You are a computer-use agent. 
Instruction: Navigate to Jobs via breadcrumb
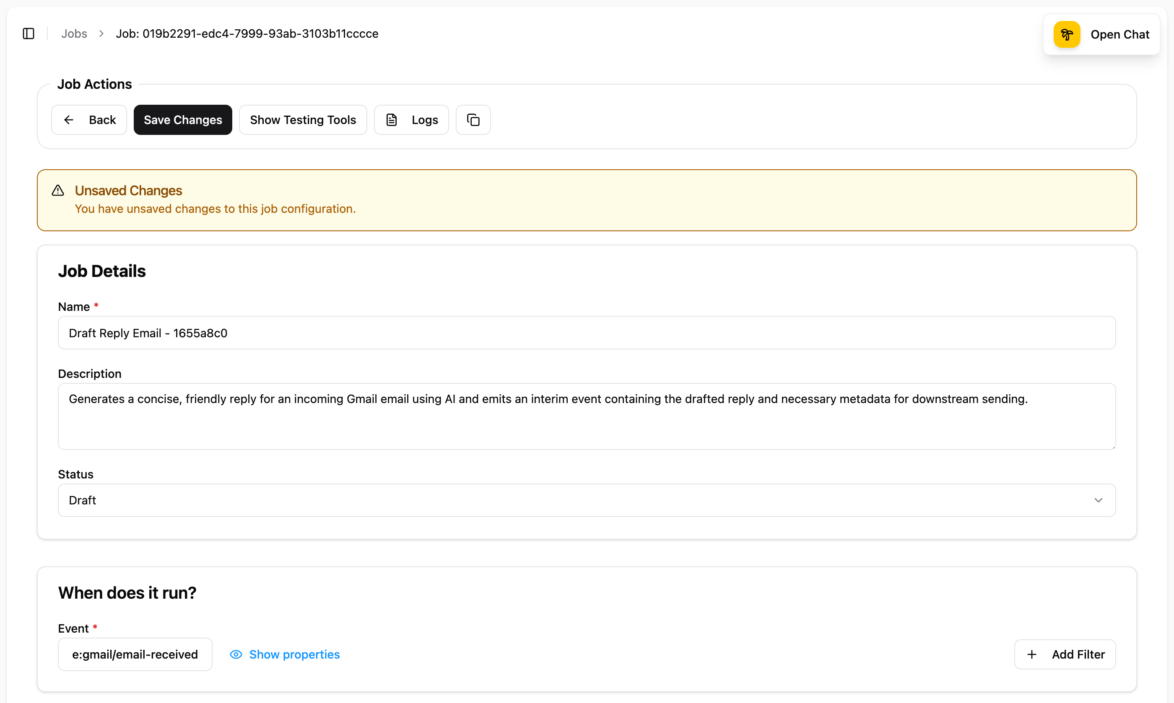tap(74, 34)
